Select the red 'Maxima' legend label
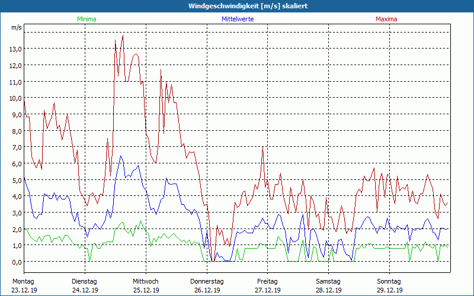The image size is (474, 296). point(386,19)
